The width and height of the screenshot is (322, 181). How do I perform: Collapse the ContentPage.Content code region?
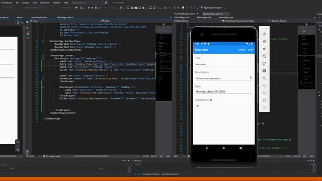43,56
